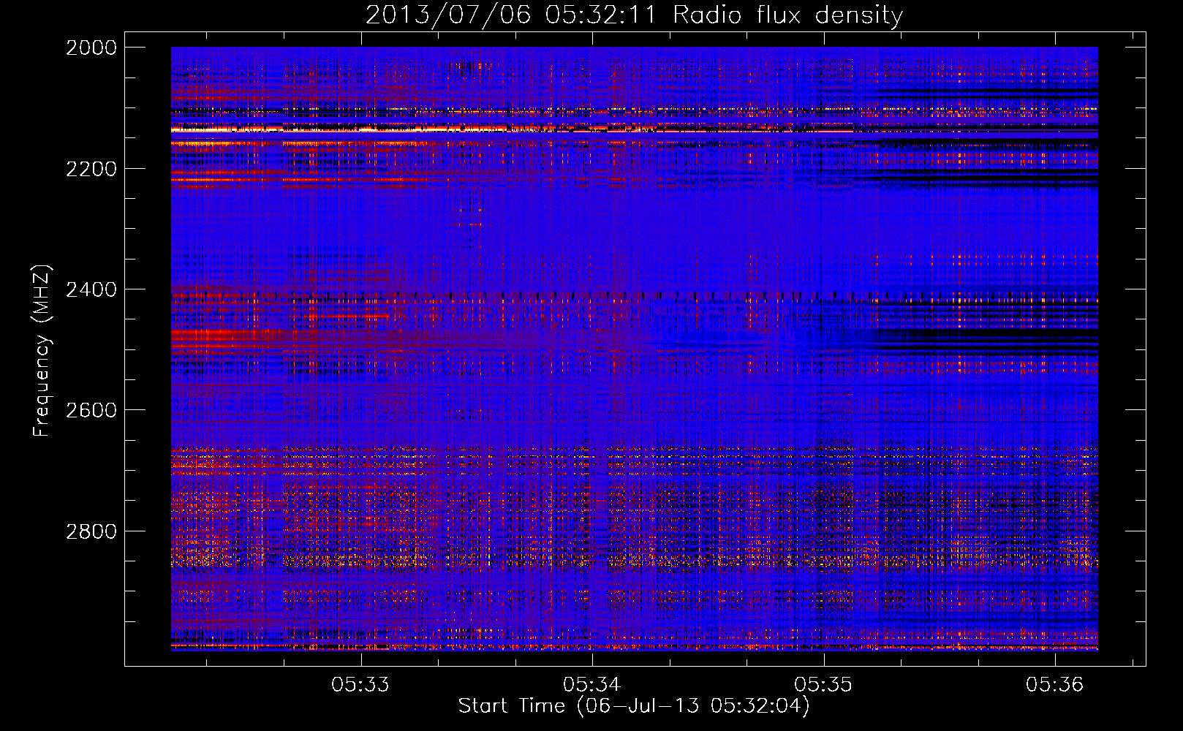1183x731 pixels.
Task: Click the 2600 frequency tick label
Action: [x=91, y=410]
